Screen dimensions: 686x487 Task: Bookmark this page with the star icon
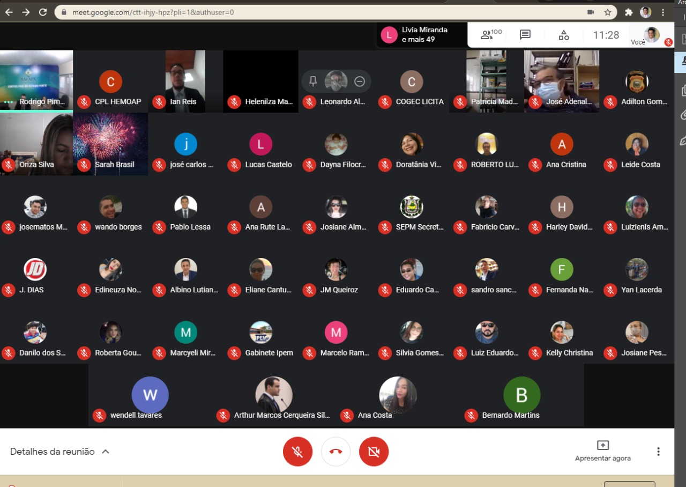point(608,12)
